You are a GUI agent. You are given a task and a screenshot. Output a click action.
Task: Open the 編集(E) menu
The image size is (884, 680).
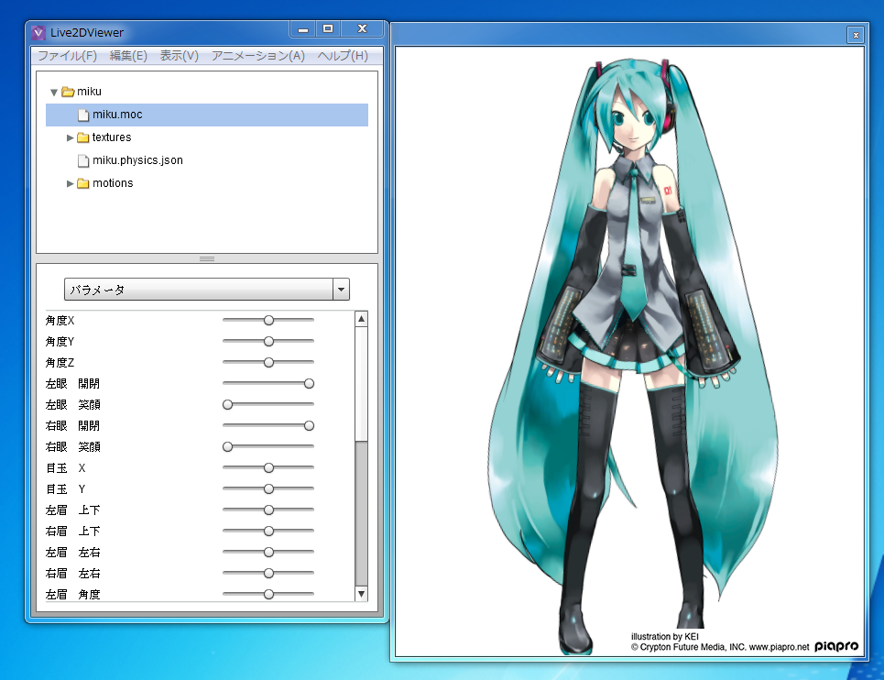tap(128, 56)
